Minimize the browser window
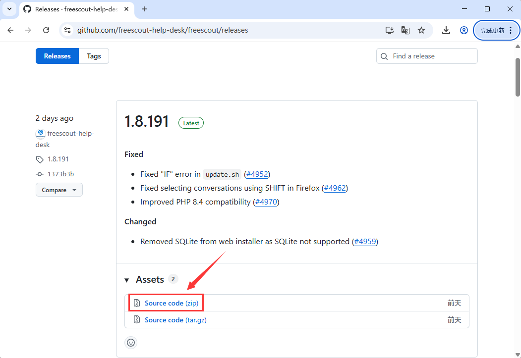The height and width of the screenshot is (358, 521). (x=464, y=9)
